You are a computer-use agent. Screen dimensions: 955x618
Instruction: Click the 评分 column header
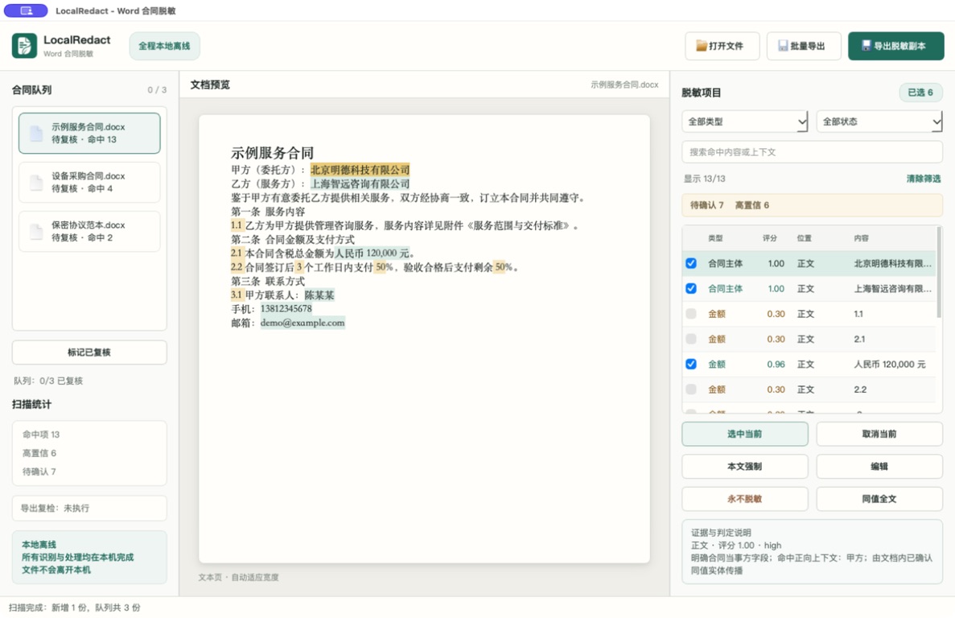click(770, 238)
